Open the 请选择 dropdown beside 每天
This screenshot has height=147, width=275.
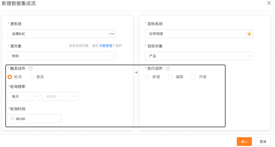60,96
